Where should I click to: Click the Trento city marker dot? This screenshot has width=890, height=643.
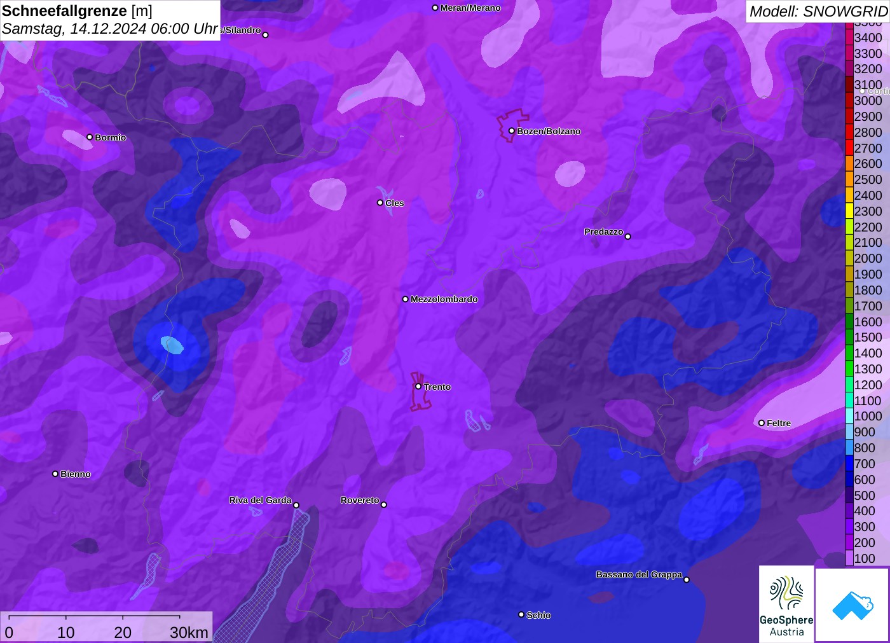[x=418, y=386]
